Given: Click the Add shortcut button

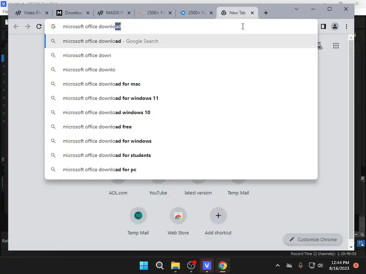Looking at the screenshot, I should (218, 220).
